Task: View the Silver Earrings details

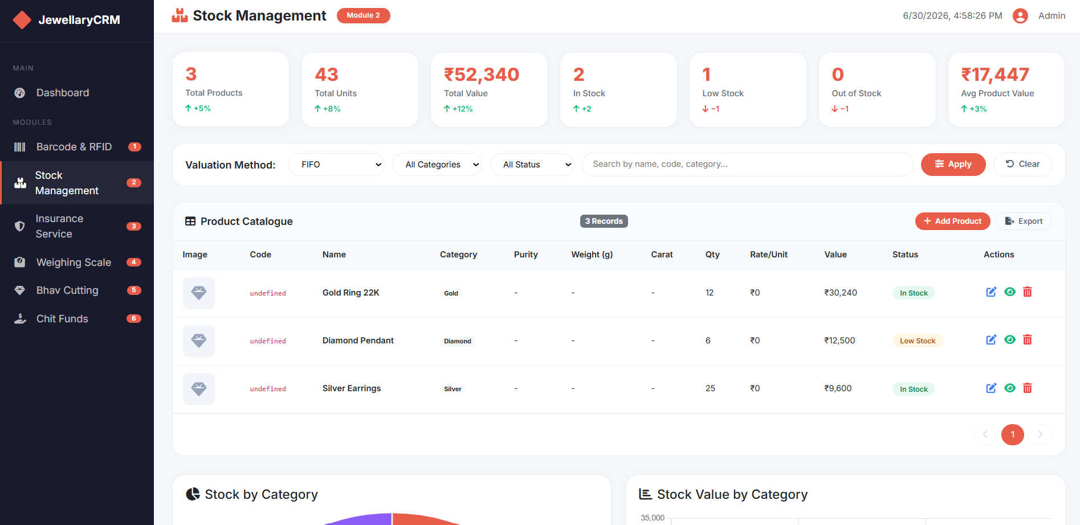Action: [x=1010, y=388]
